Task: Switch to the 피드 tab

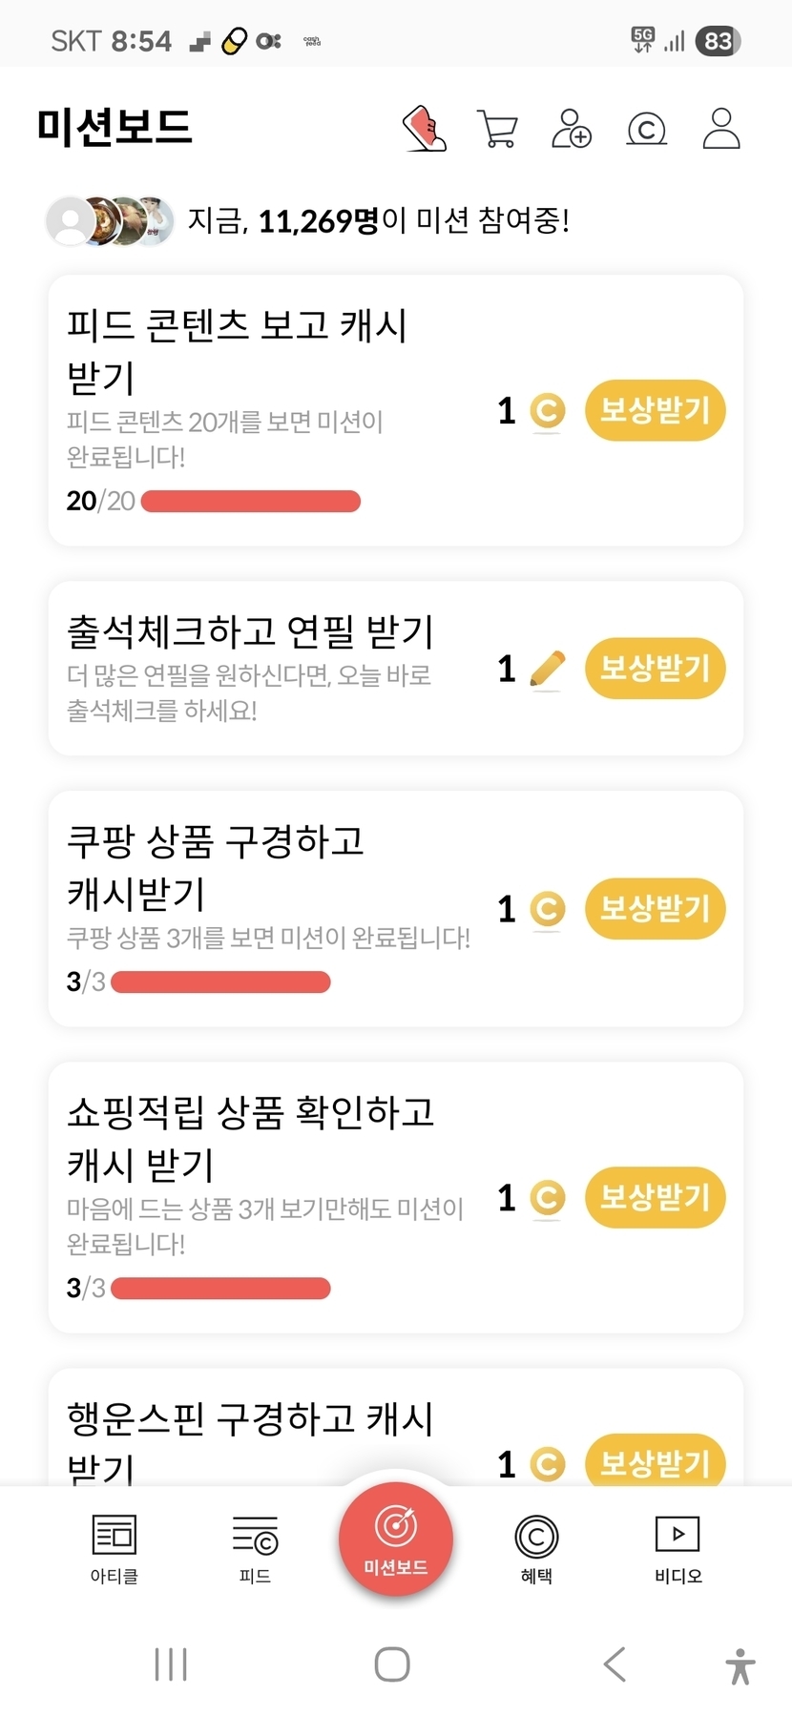Action: click(x=255, y=1547)
